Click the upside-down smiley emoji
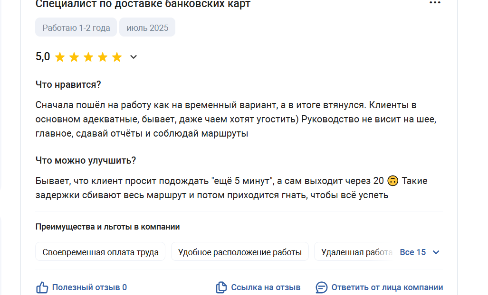488x295 pixels. pyautogui.click(x=393, y=181)
